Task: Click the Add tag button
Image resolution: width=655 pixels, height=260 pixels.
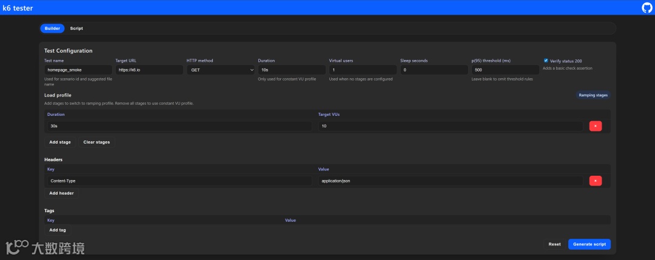Action: (x=58, y=230)
